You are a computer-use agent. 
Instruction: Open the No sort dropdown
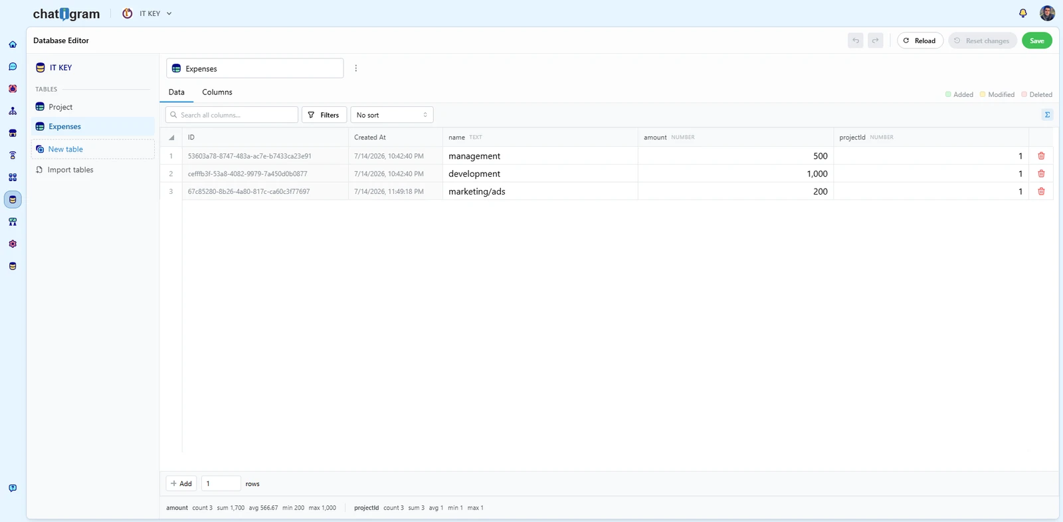(x=392, y=115)
